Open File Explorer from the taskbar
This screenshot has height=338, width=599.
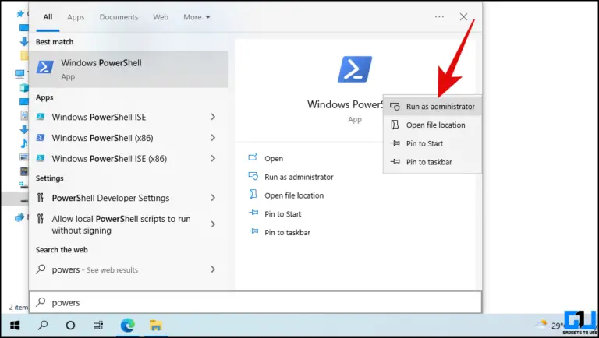tap(155, 325)
